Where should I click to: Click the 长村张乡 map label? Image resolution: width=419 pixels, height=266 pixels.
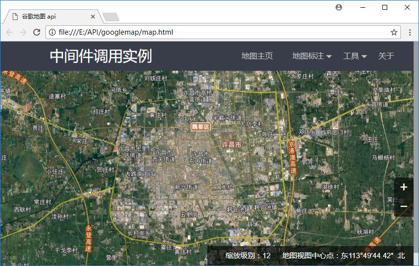point(139,233)
